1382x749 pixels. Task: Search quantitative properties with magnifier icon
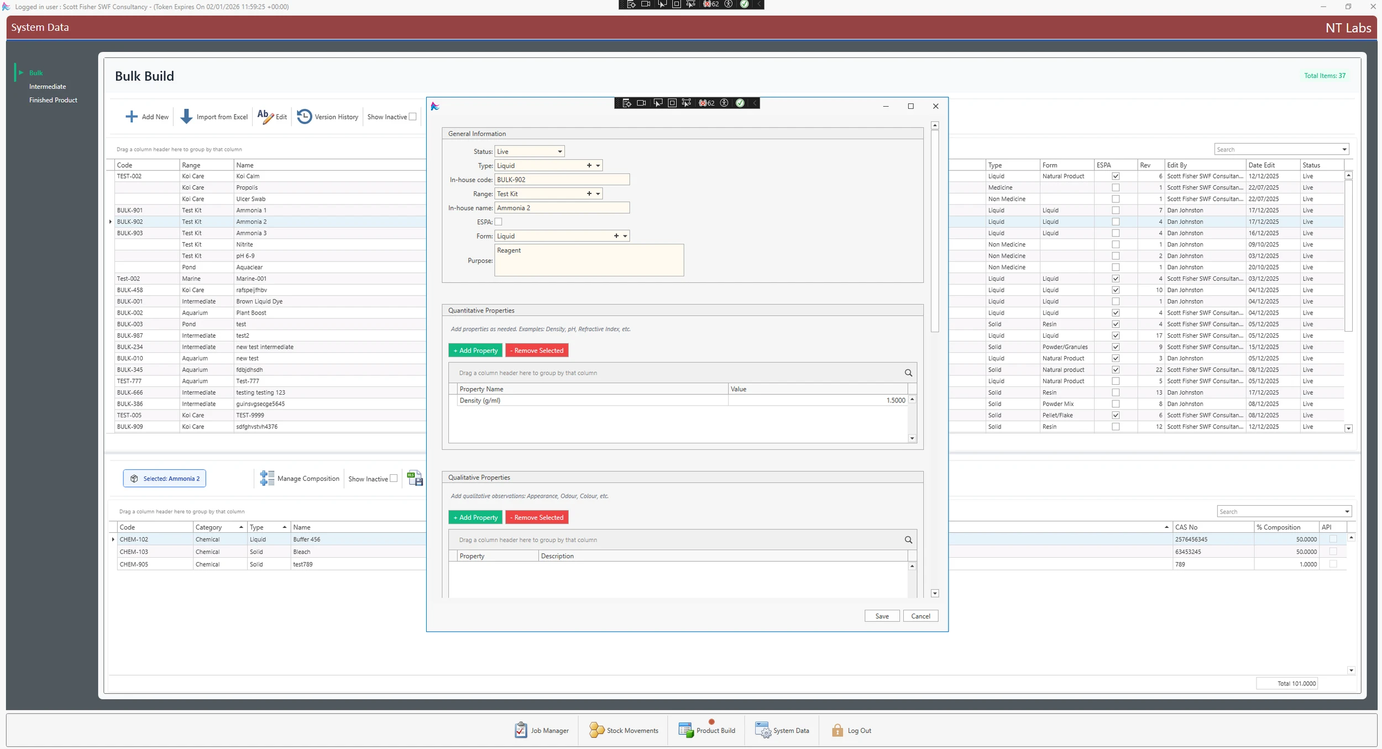[908, 373]
